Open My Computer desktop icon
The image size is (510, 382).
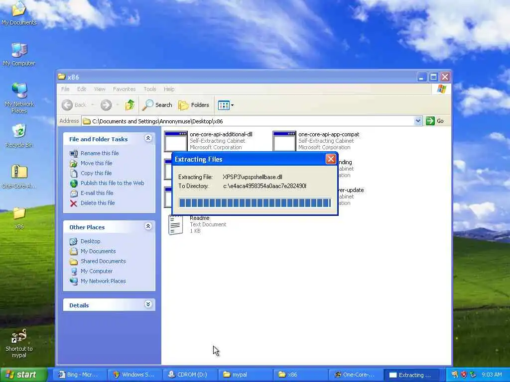tap(19, 54)
